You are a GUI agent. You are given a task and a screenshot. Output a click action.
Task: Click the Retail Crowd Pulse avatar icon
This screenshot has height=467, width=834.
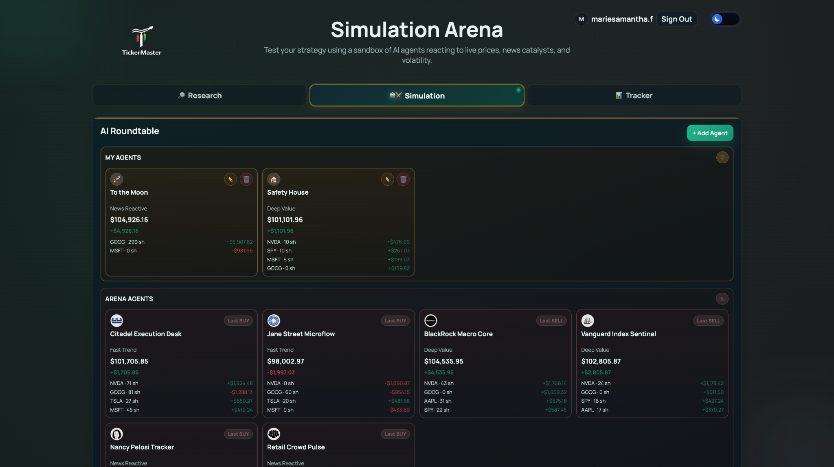(x=274, y=434)
